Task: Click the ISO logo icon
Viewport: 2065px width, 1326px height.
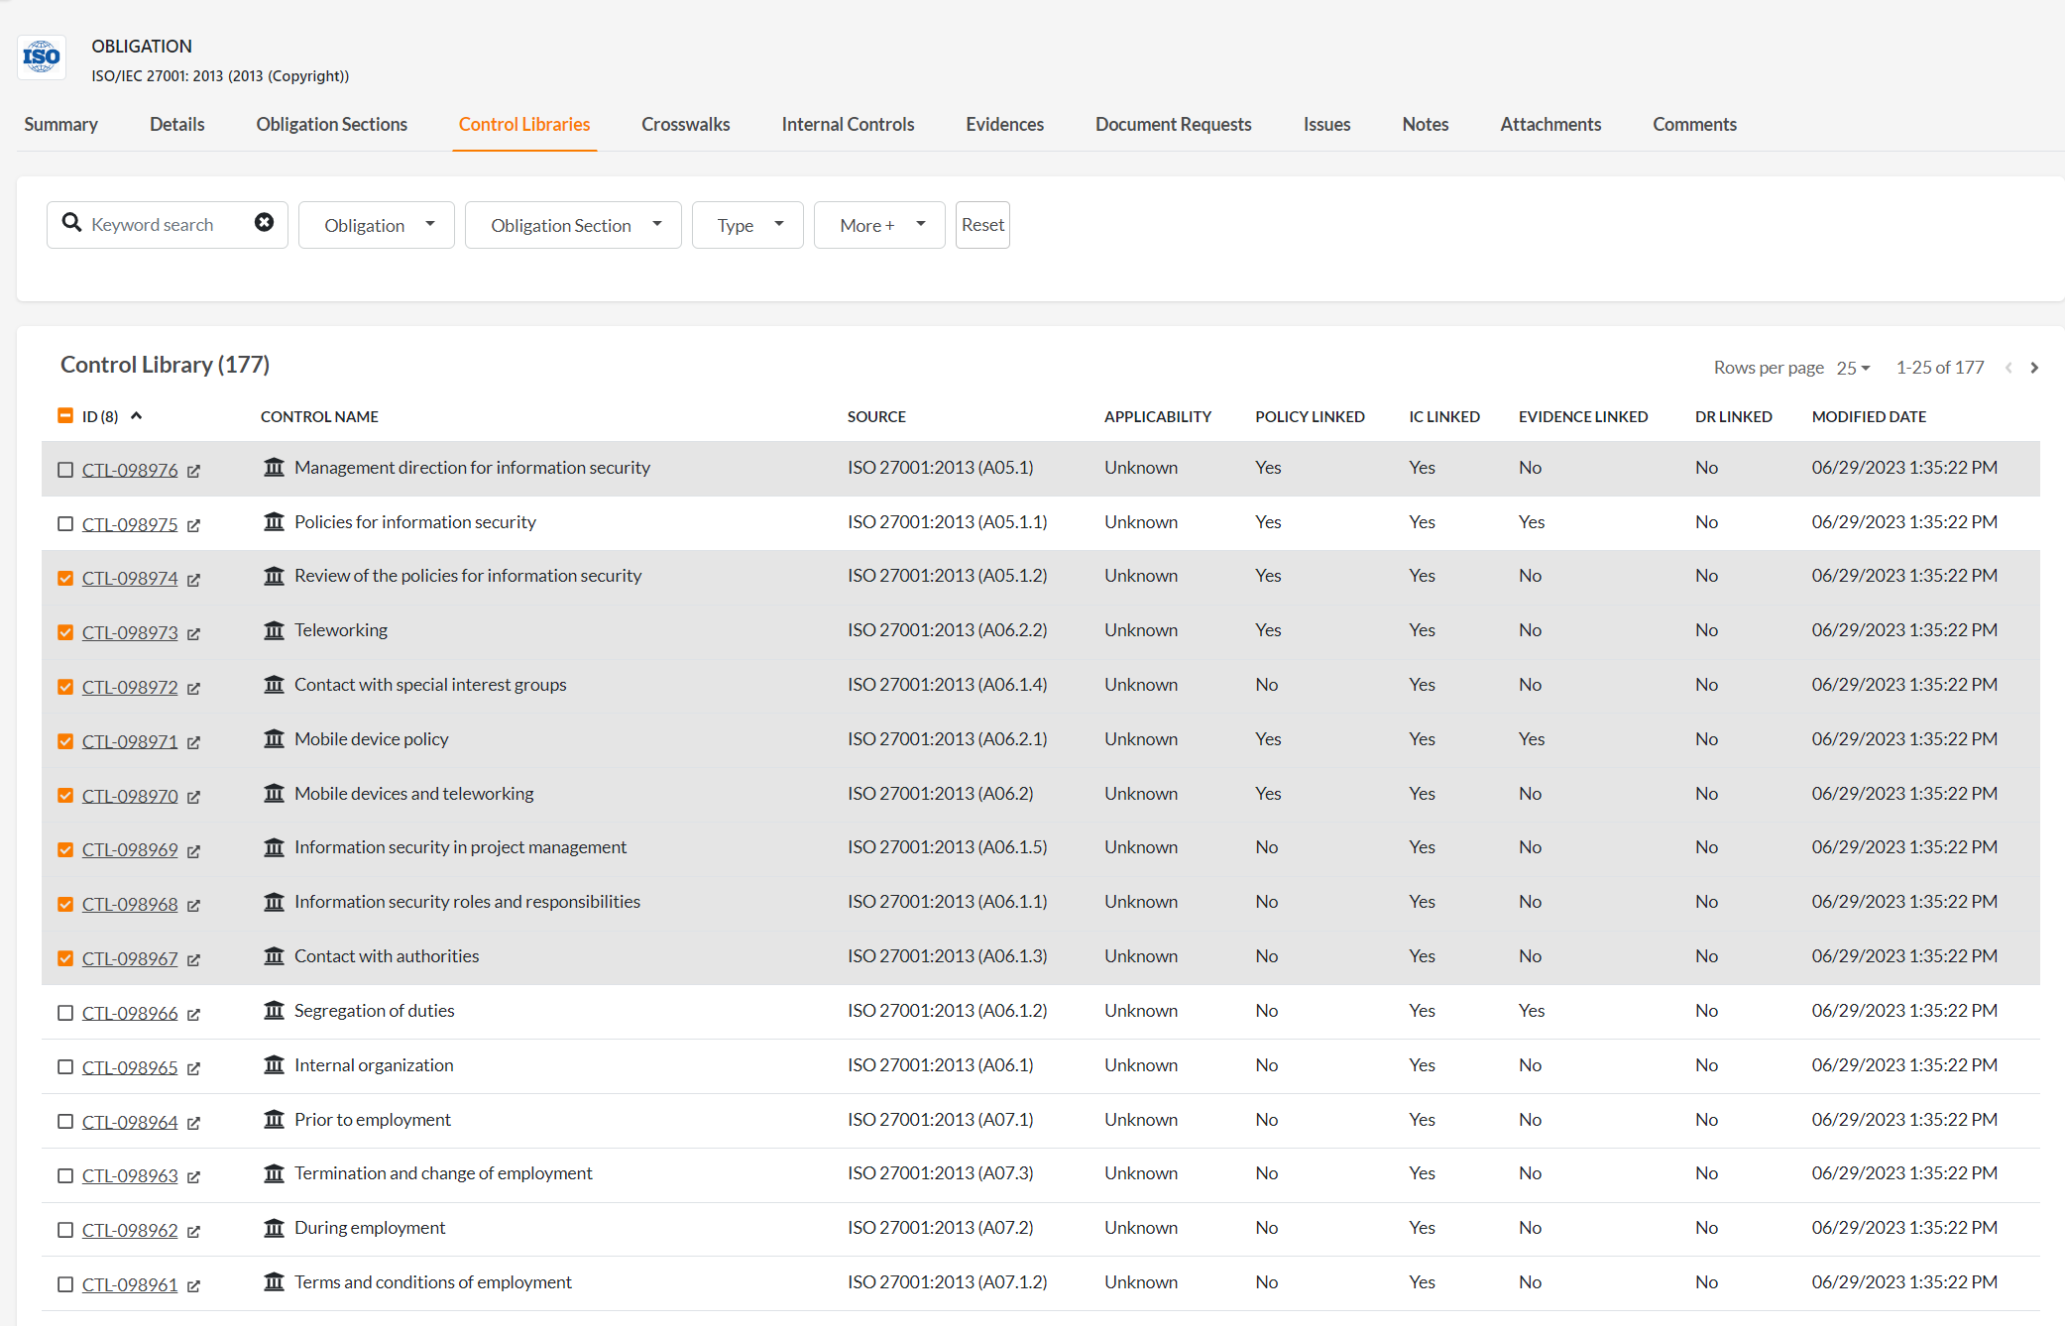Action: (x=42, y=57)
